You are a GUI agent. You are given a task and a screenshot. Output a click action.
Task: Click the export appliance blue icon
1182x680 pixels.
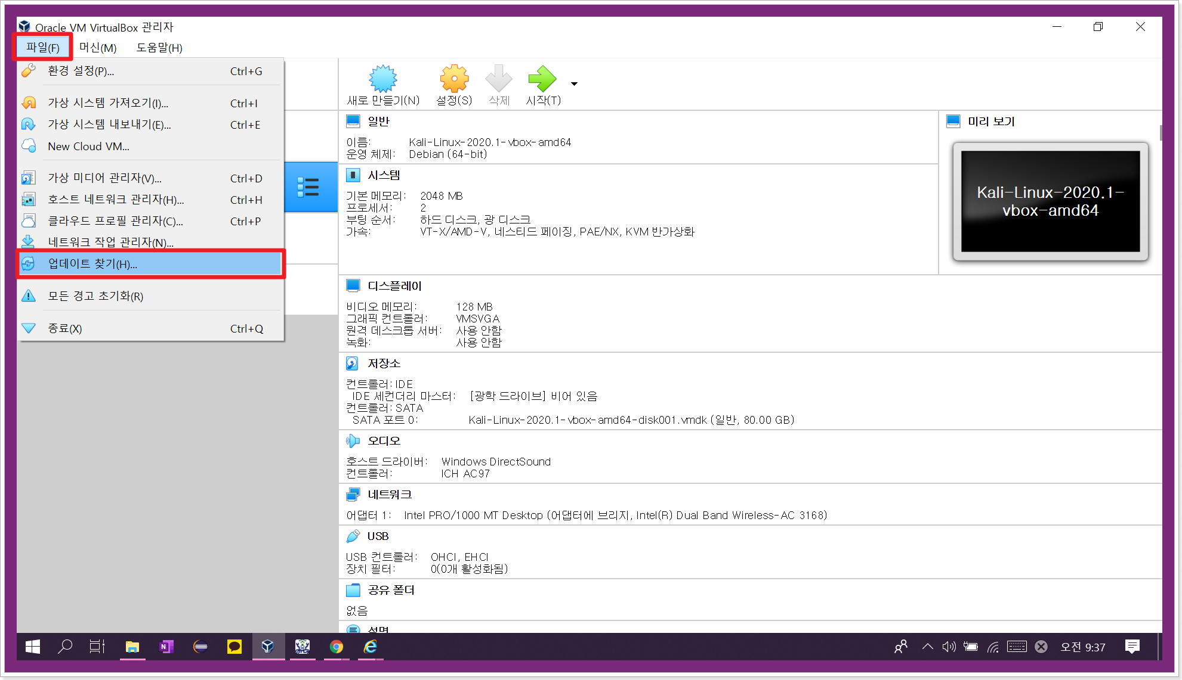coord(29,125)
